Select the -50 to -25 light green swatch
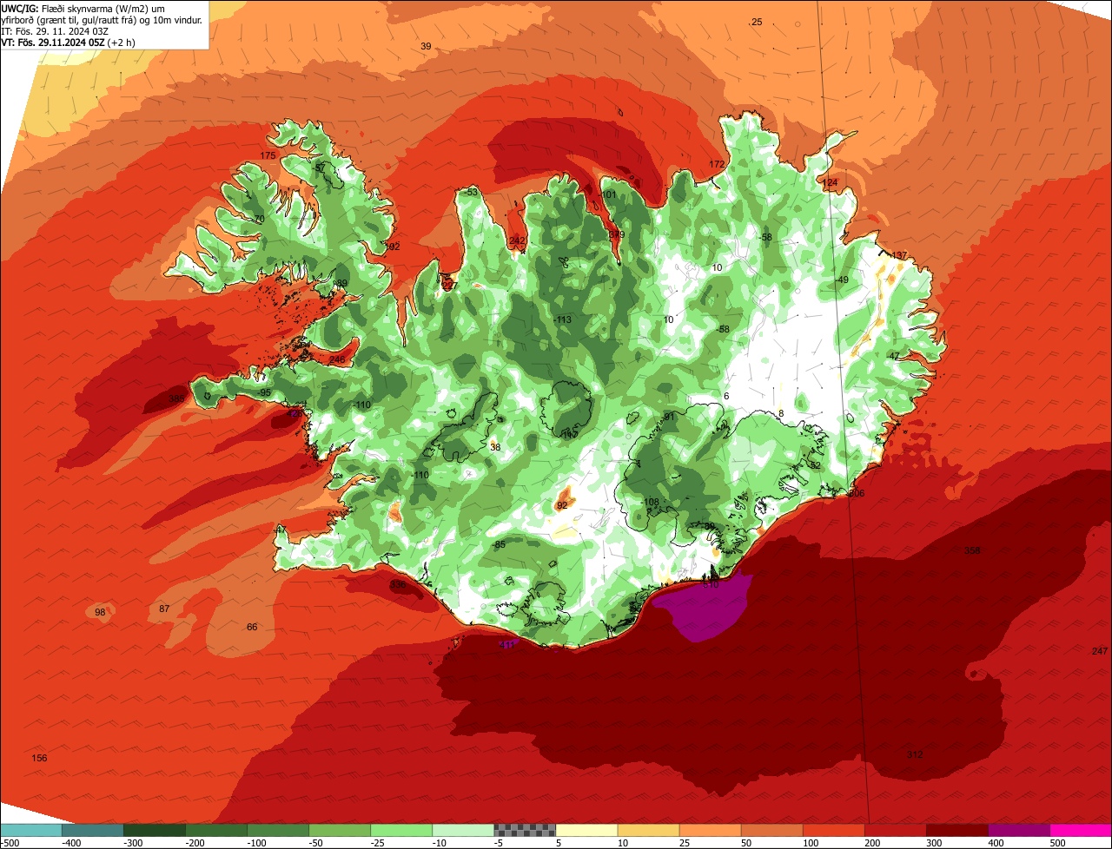 click(340, 830)
